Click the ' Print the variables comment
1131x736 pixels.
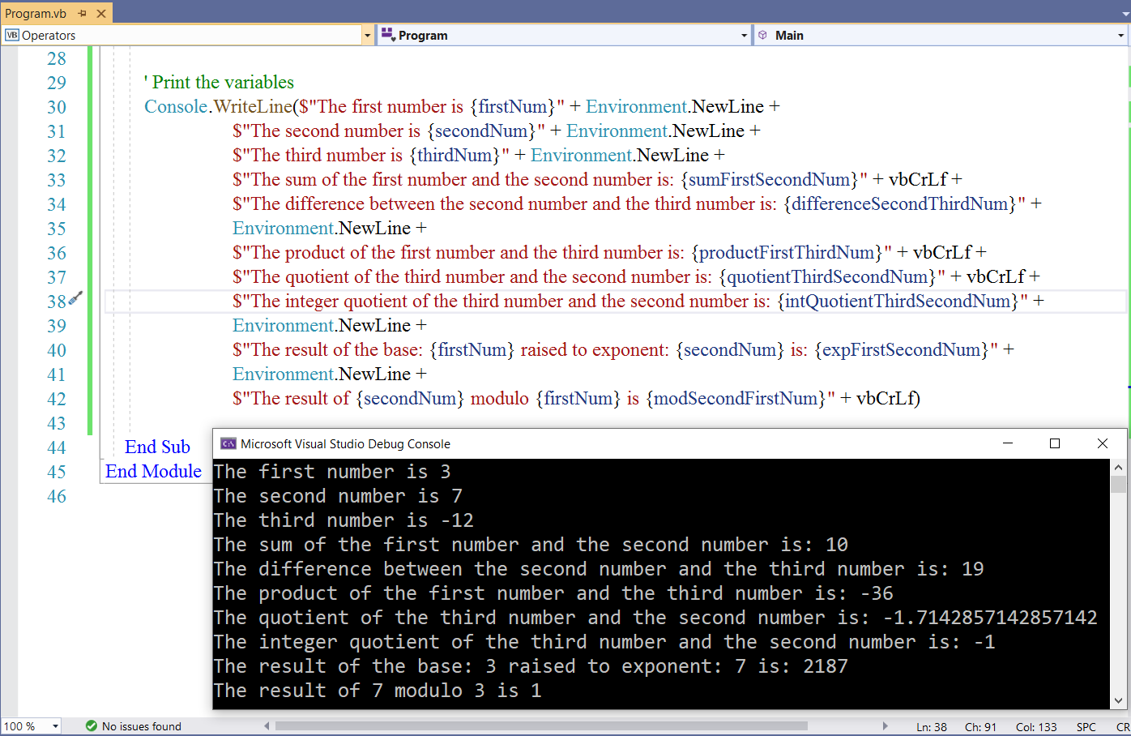tap(219, 82)
